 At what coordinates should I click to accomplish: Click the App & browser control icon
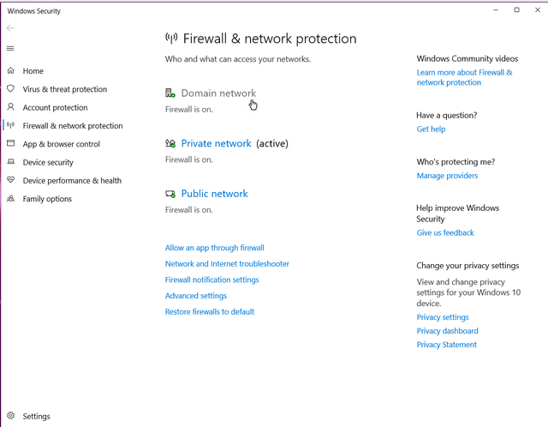pos(11,143)
